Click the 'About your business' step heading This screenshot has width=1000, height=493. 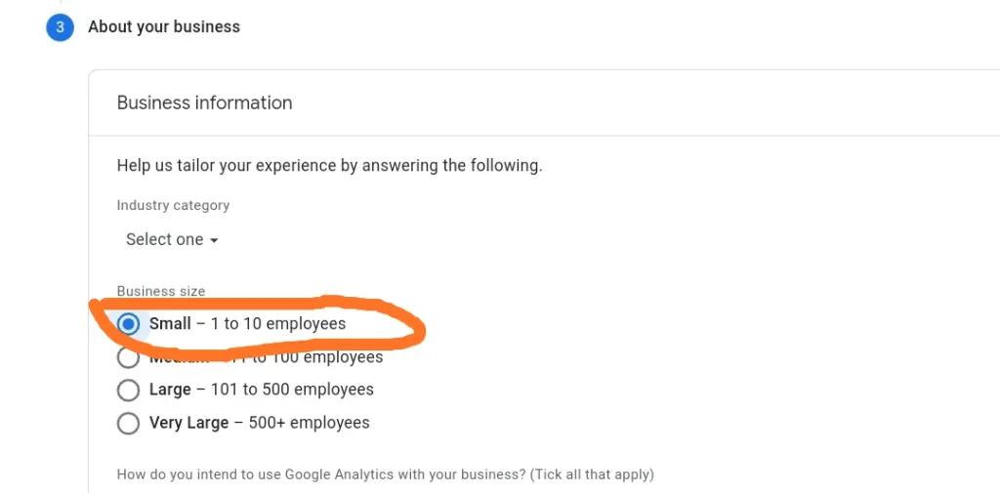click(164, 27)
